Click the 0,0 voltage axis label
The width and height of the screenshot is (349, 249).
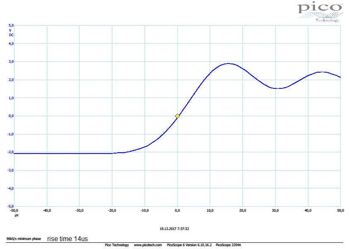point(11,116)
